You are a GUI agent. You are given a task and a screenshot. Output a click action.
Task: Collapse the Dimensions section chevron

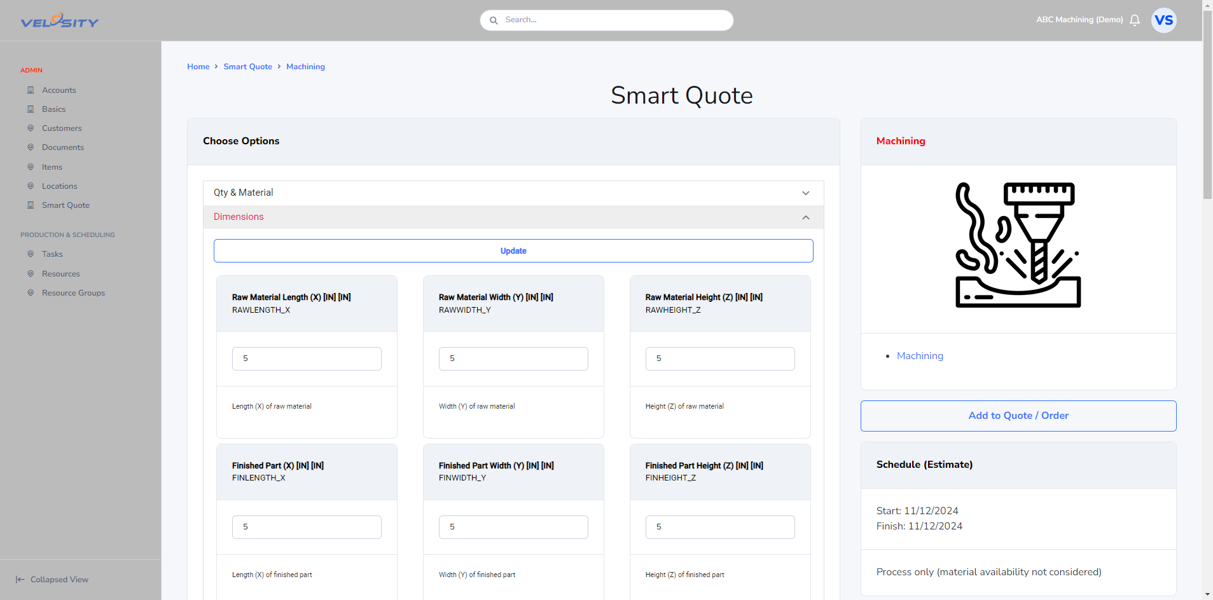[806, 217]
